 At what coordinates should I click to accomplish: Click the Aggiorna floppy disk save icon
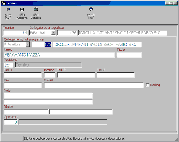[22, 9]
